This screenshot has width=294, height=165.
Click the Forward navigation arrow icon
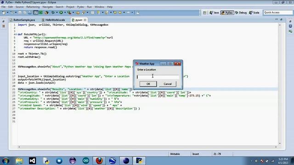(x=128, y=13)
